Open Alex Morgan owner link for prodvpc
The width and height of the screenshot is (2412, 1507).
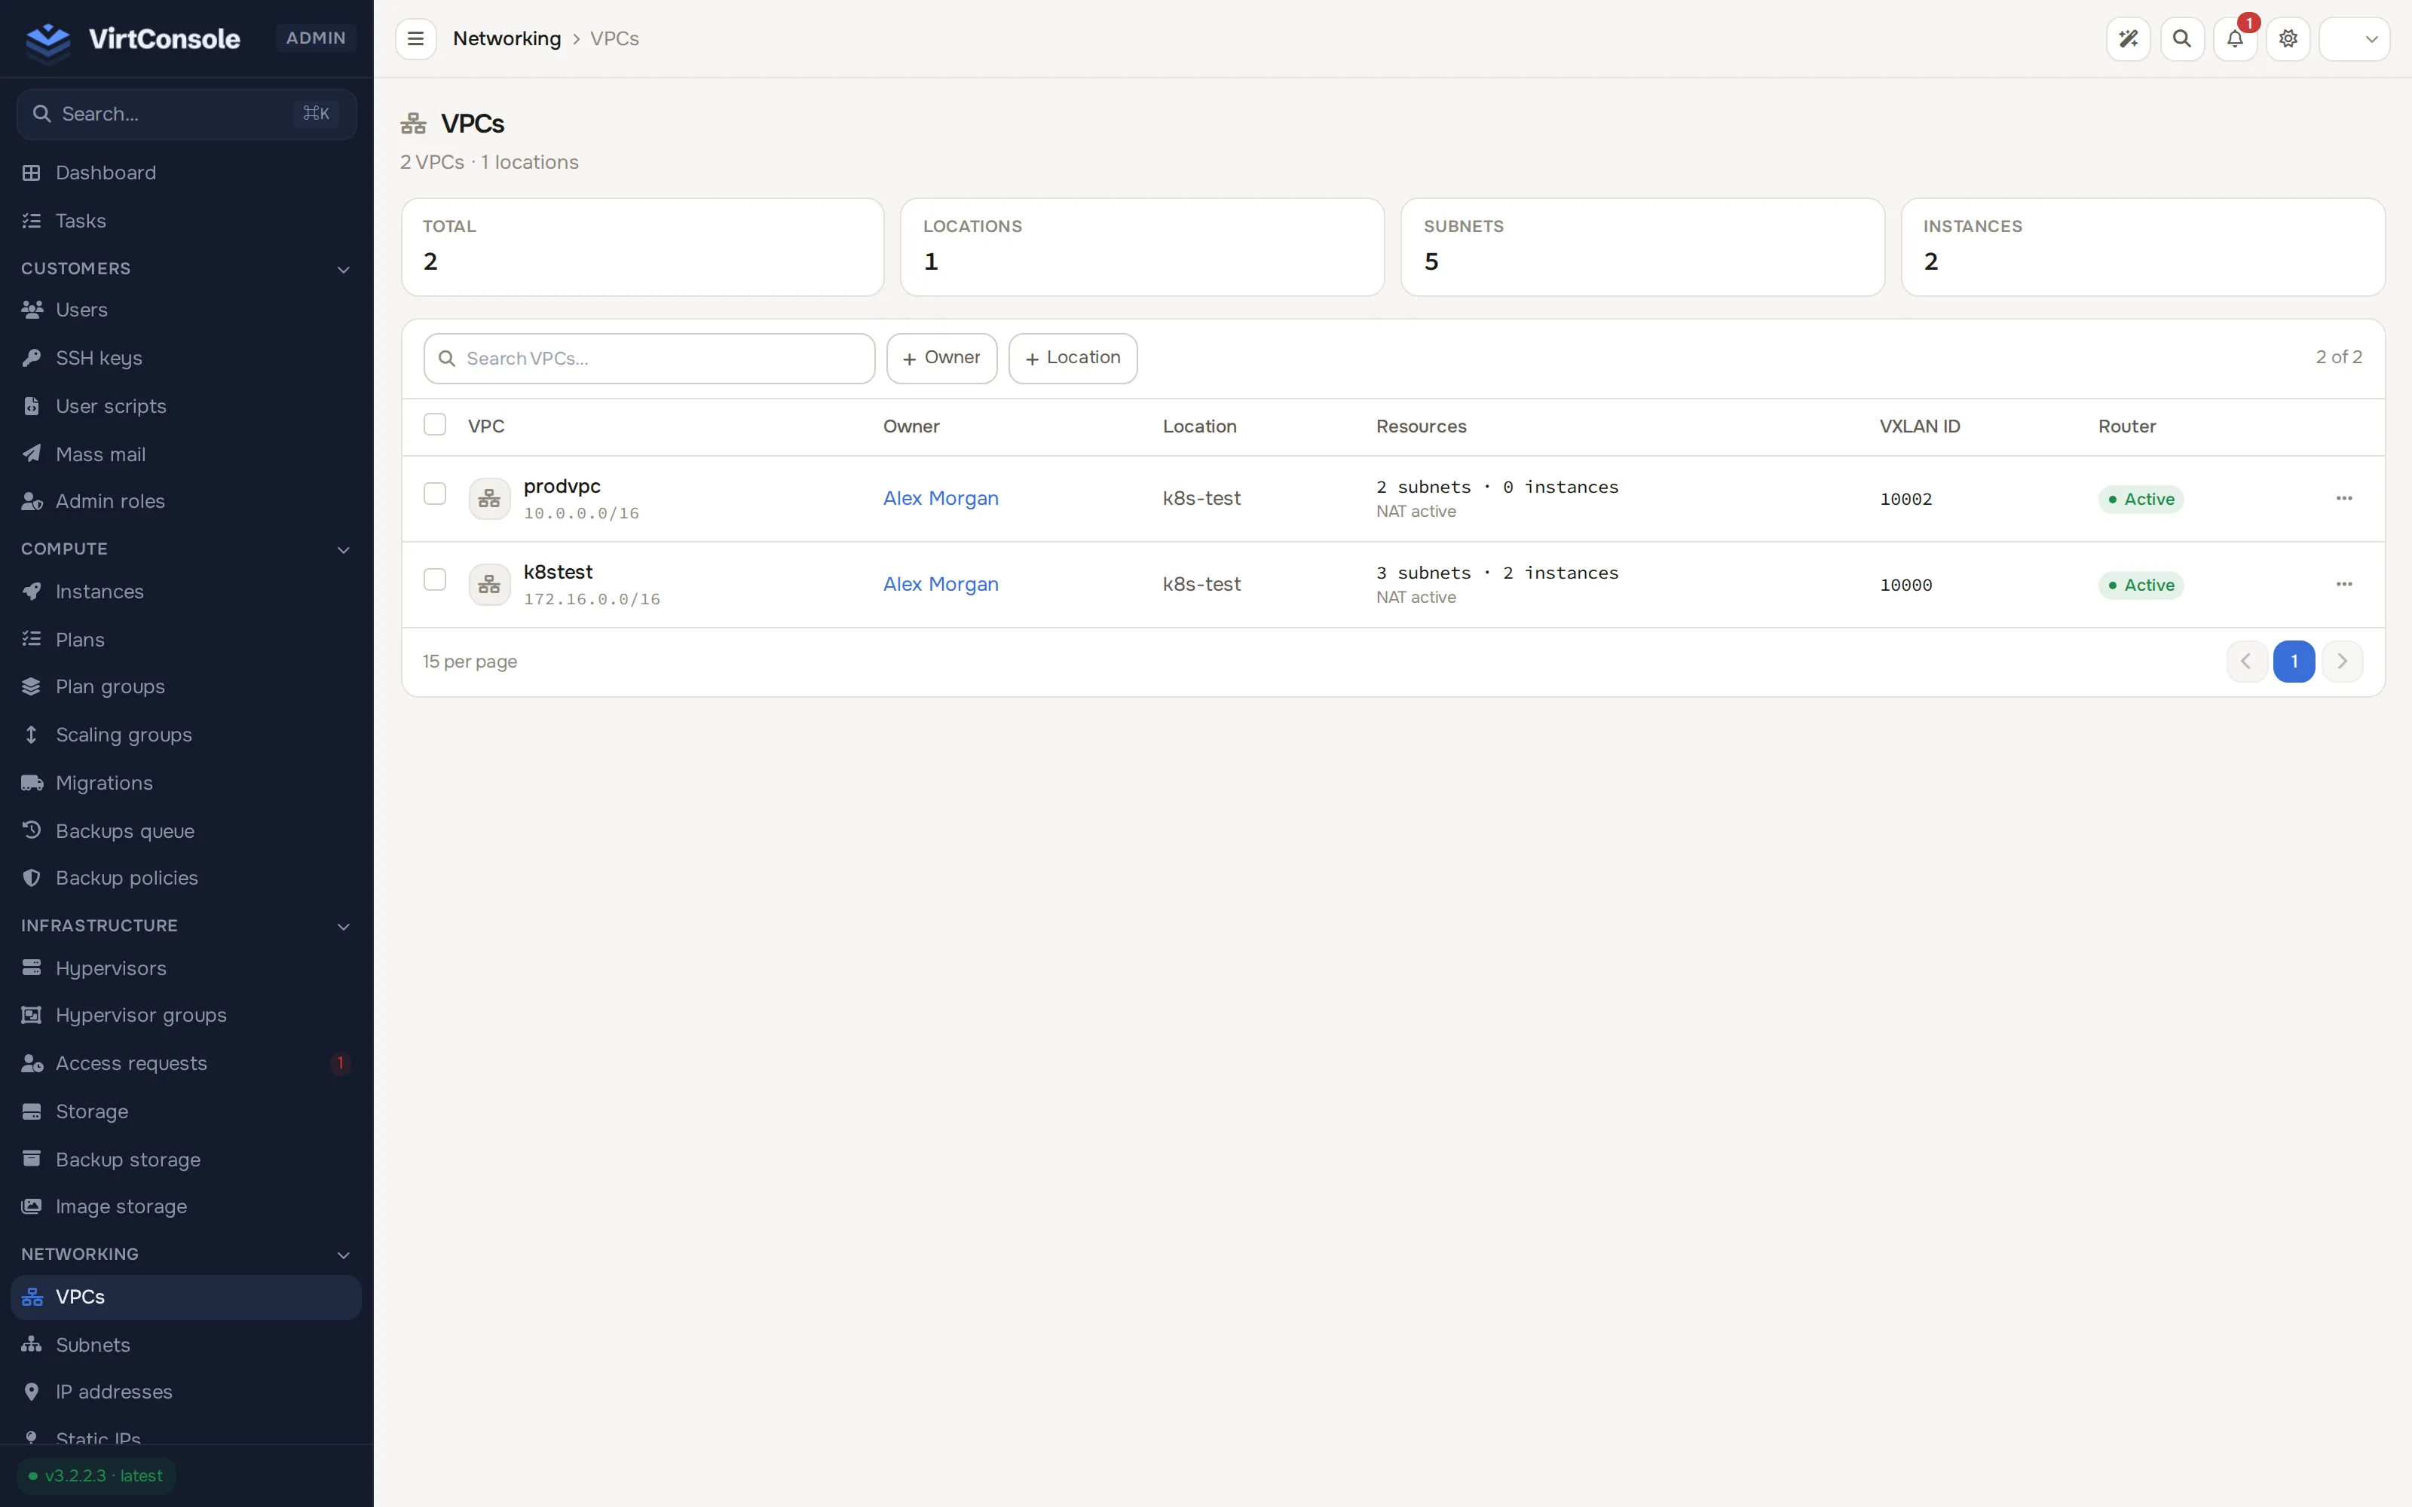[941, 498]
